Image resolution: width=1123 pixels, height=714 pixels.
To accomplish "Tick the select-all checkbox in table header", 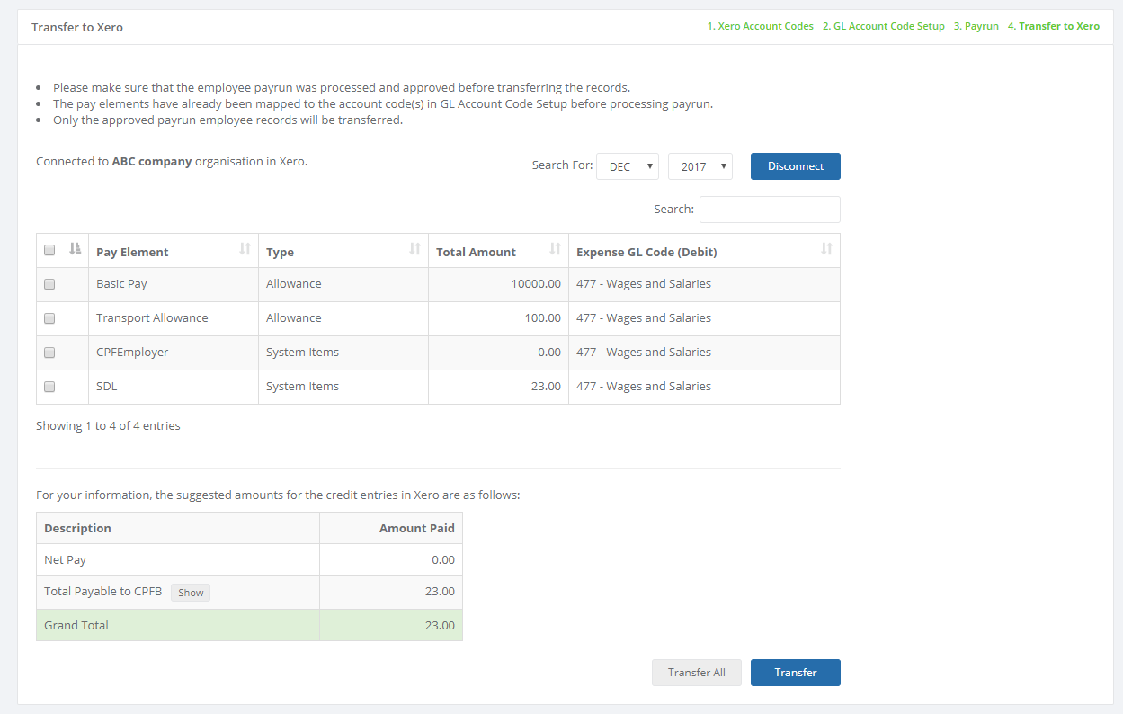I will 49,250.
